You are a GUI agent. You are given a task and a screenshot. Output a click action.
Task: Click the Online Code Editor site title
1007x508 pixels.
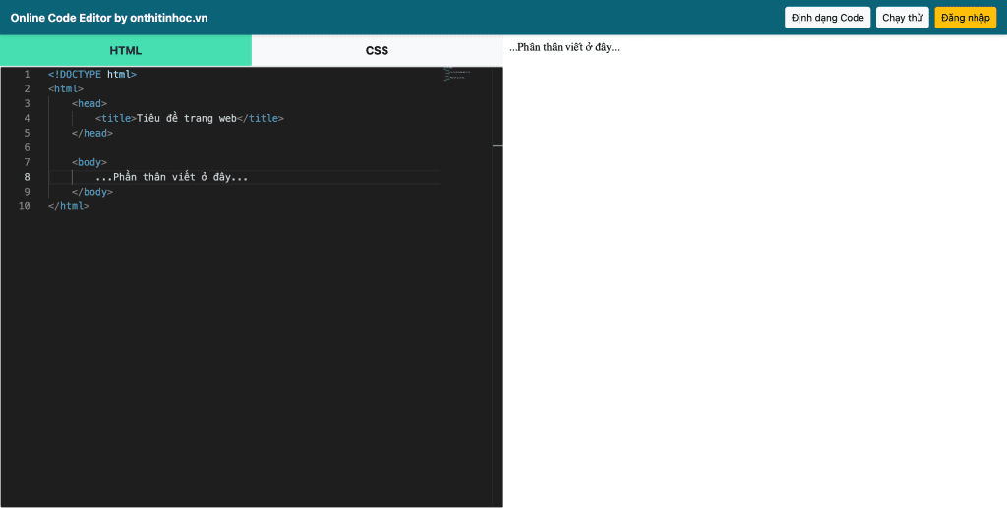(x=109, y=18)
